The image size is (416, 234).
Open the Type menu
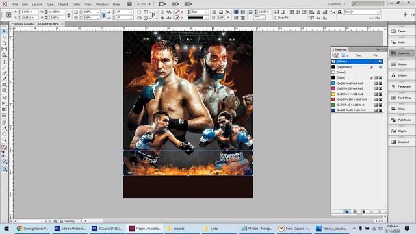coord(50,5)
